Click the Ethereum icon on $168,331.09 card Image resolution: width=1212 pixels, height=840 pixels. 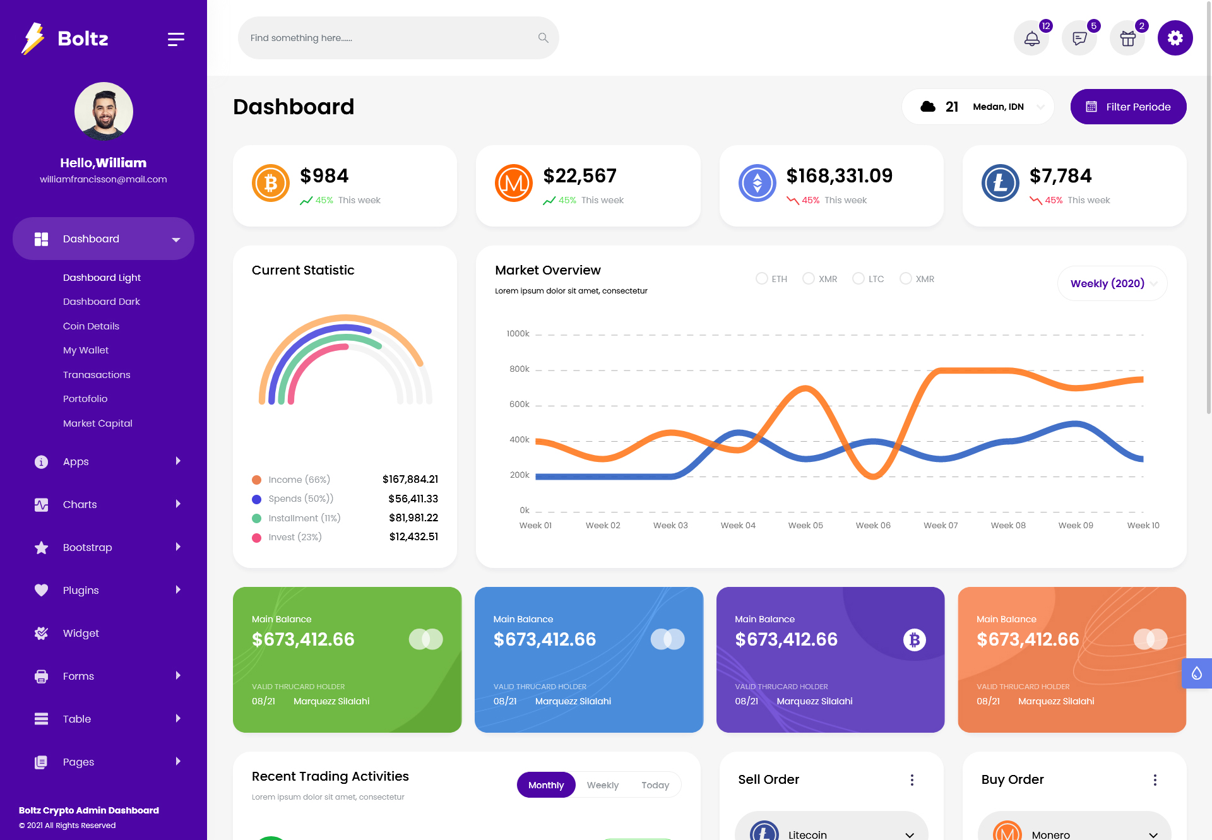click(757, 183)
